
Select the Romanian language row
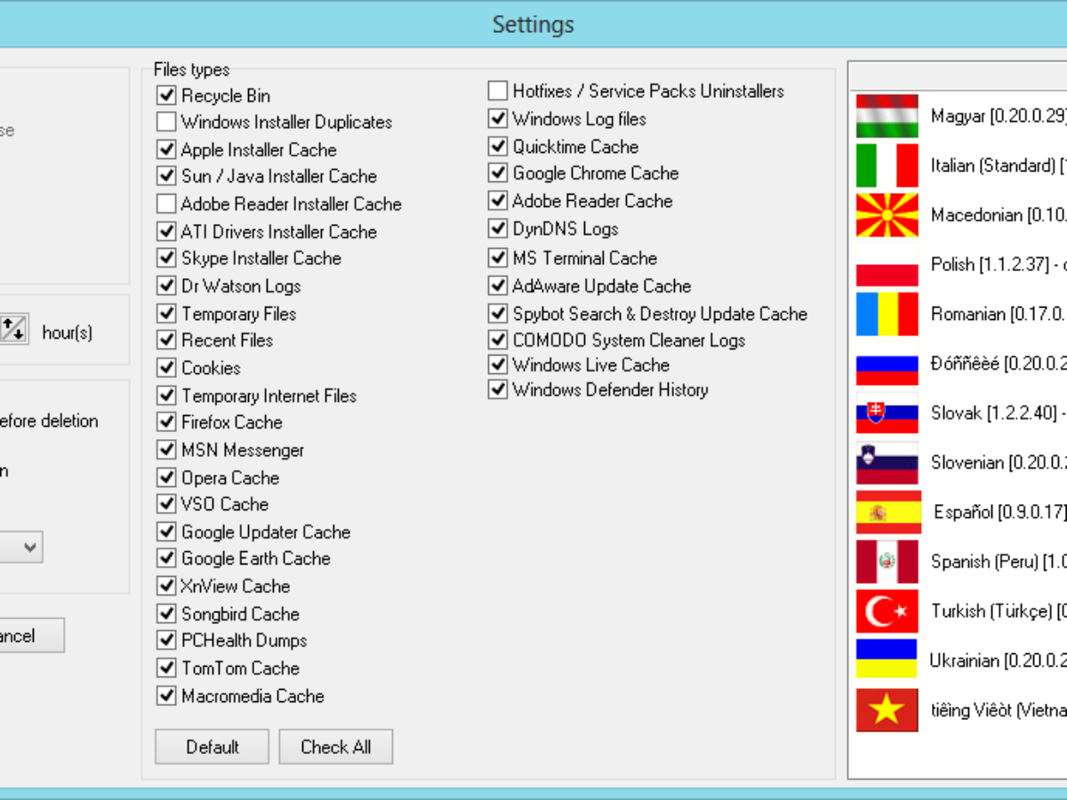[x=959, y=314]
